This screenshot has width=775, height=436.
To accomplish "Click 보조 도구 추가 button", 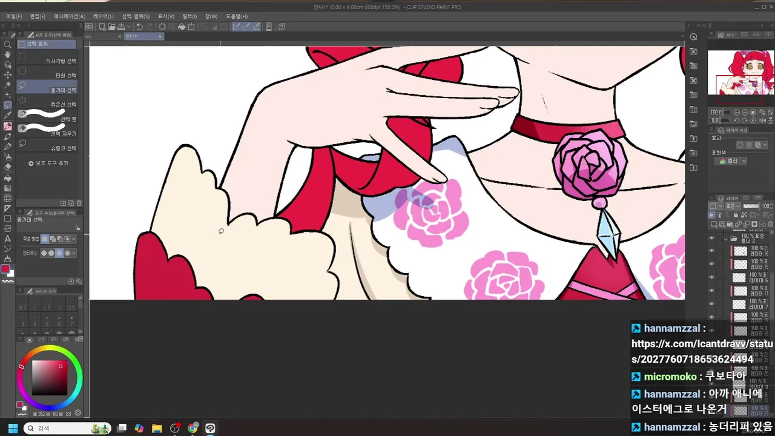I will tap(48, 163).
